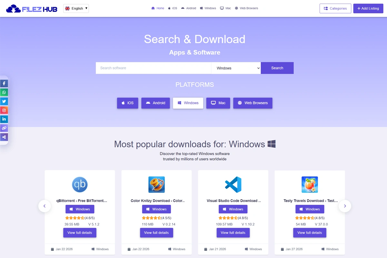Click the Color Knitzy app icon
Viewport: 387px width, 258px height.
[156, 184]
